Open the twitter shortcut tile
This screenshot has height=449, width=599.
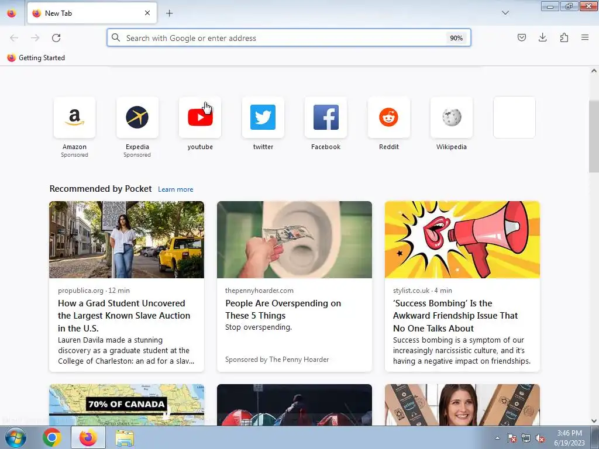coord(263,117)
